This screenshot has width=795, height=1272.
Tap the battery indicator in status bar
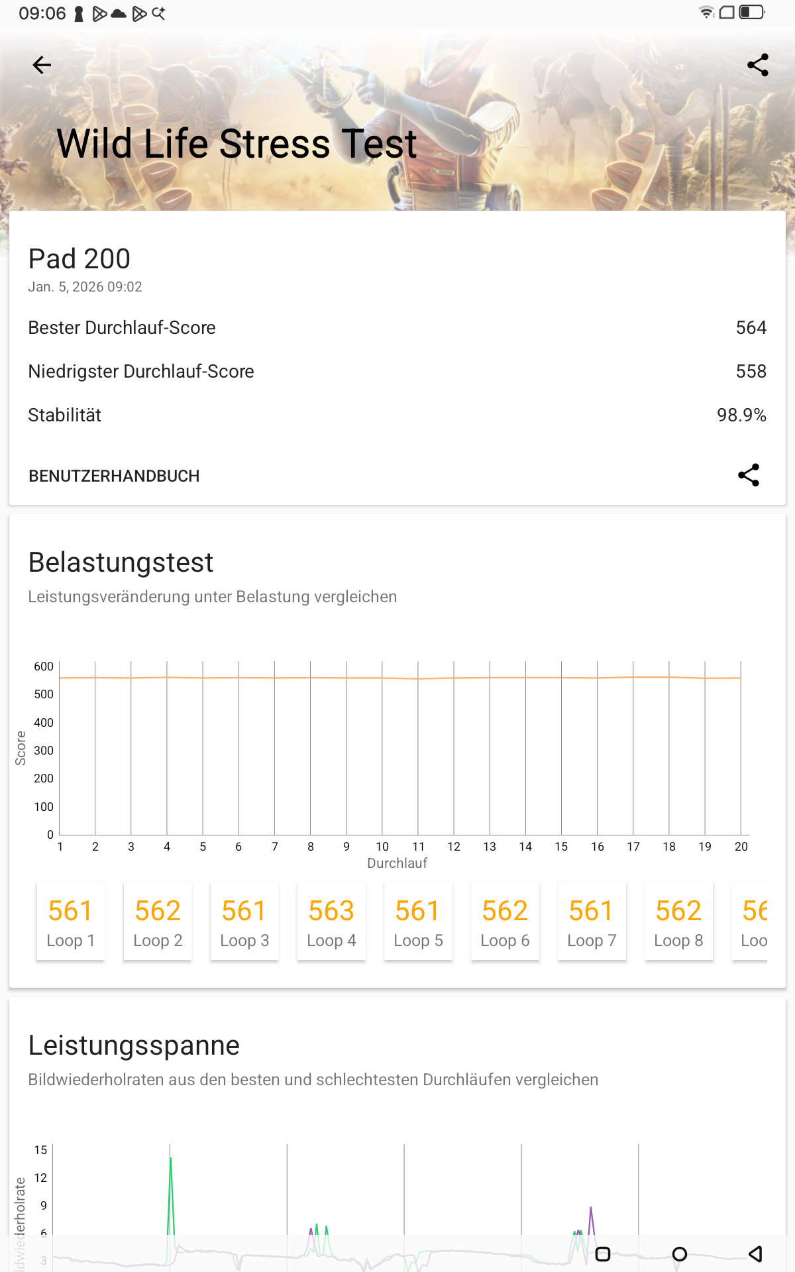click(x=752, y=13)
